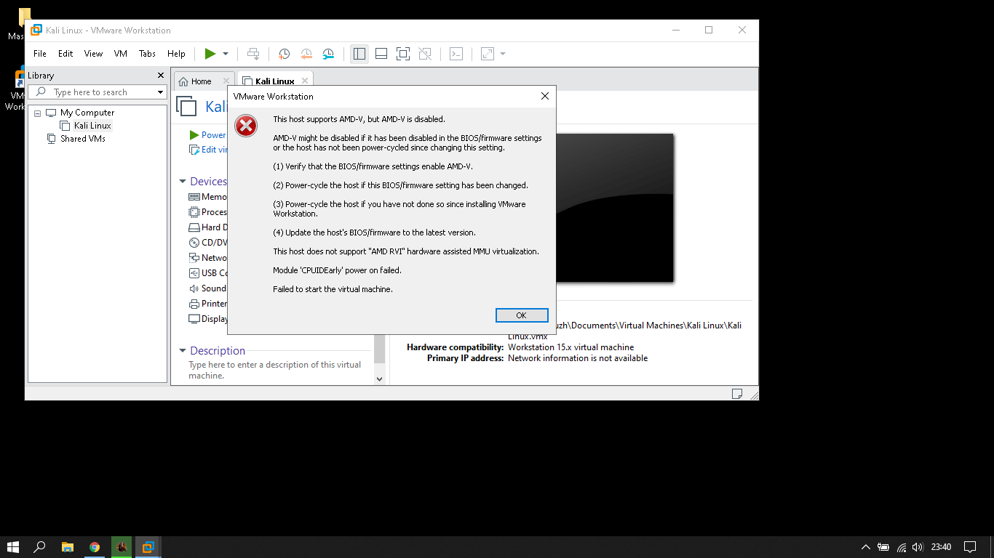Close the VMware Workstation error dialog
Image resolution: width=994 pixels, height=558 pixels.
[x=545, y=96]
